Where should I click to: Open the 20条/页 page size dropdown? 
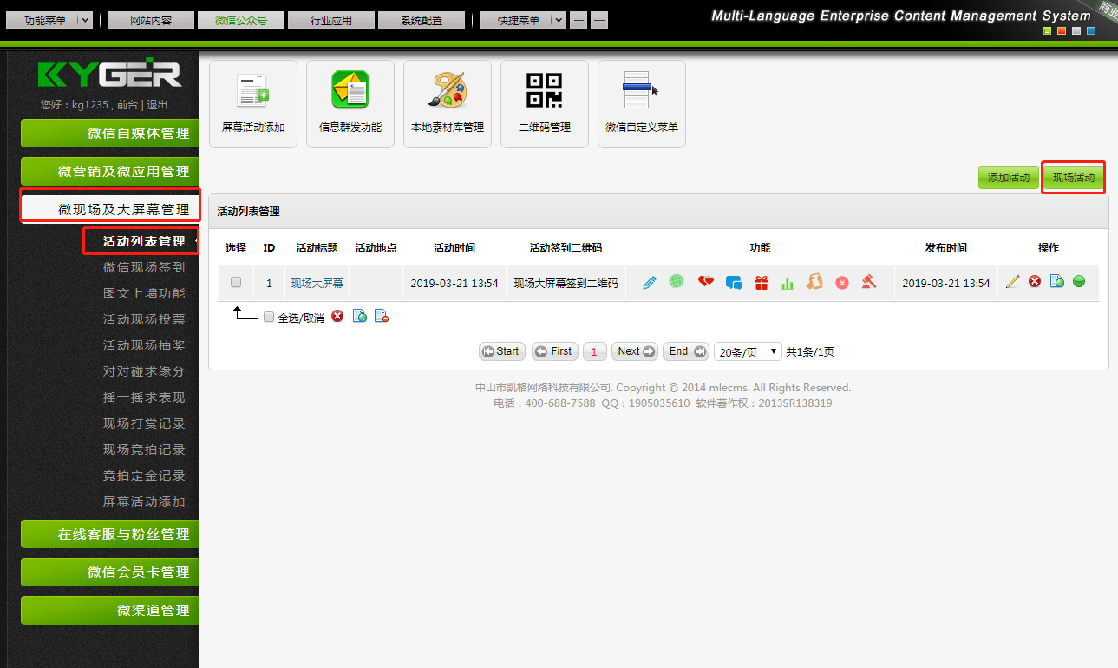(x=748, y=351)
